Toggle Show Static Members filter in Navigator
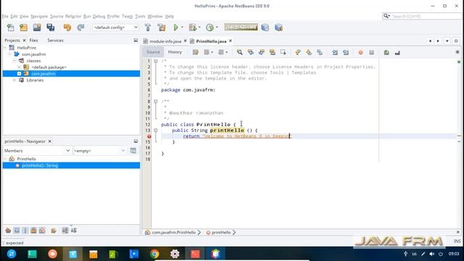The width and height of the screenshot is (464, 261). (x=25, y=231)
